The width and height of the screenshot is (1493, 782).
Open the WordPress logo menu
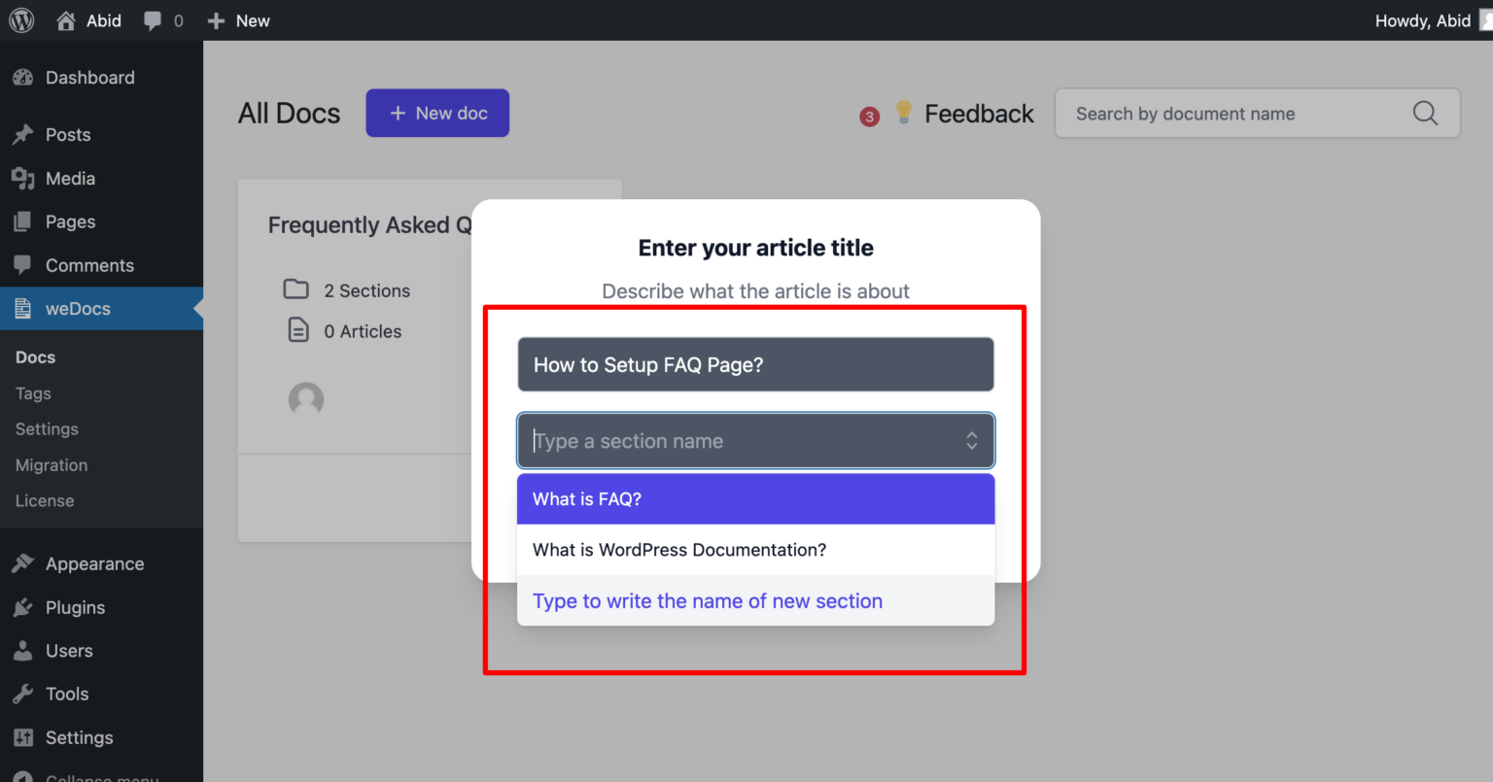tap(21, 19)
